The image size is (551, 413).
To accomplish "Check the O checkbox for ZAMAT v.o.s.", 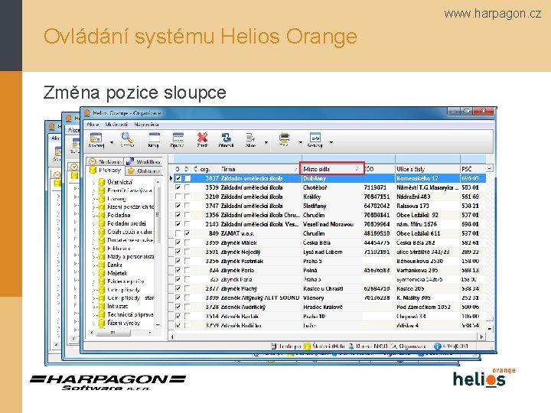I will 178,233.
